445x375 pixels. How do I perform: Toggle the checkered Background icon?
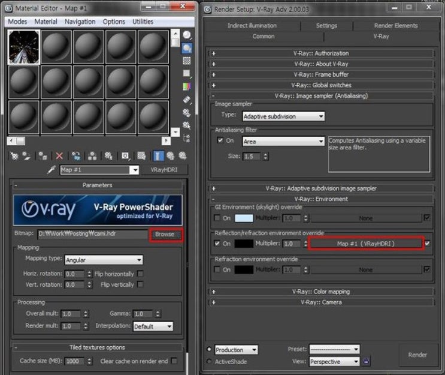[187, 61]
